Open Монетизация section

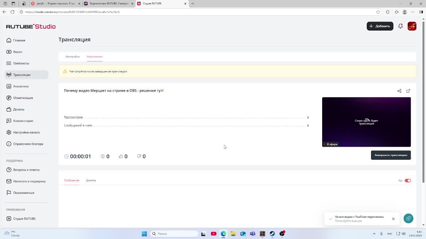[23, 98]
